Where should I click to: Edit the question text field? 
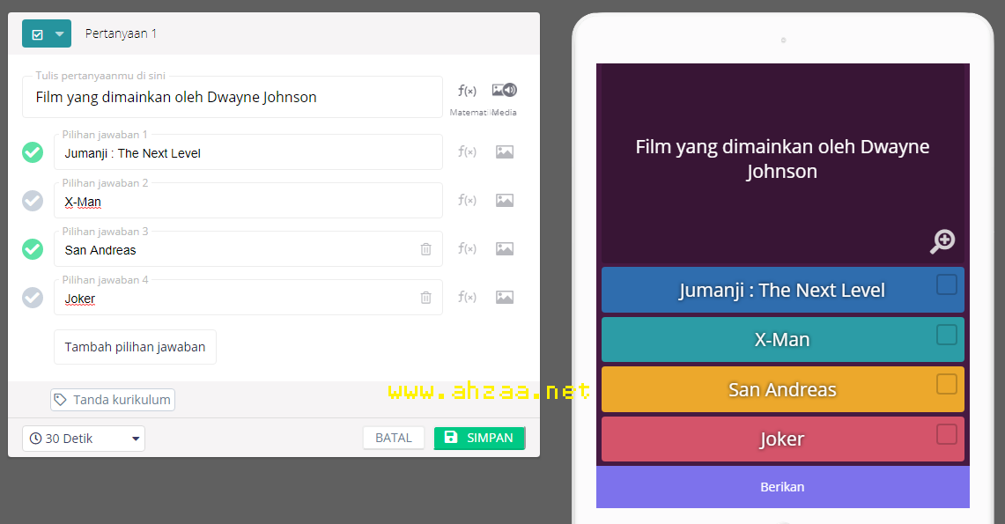pyautogui.click(x=232, y=98)
